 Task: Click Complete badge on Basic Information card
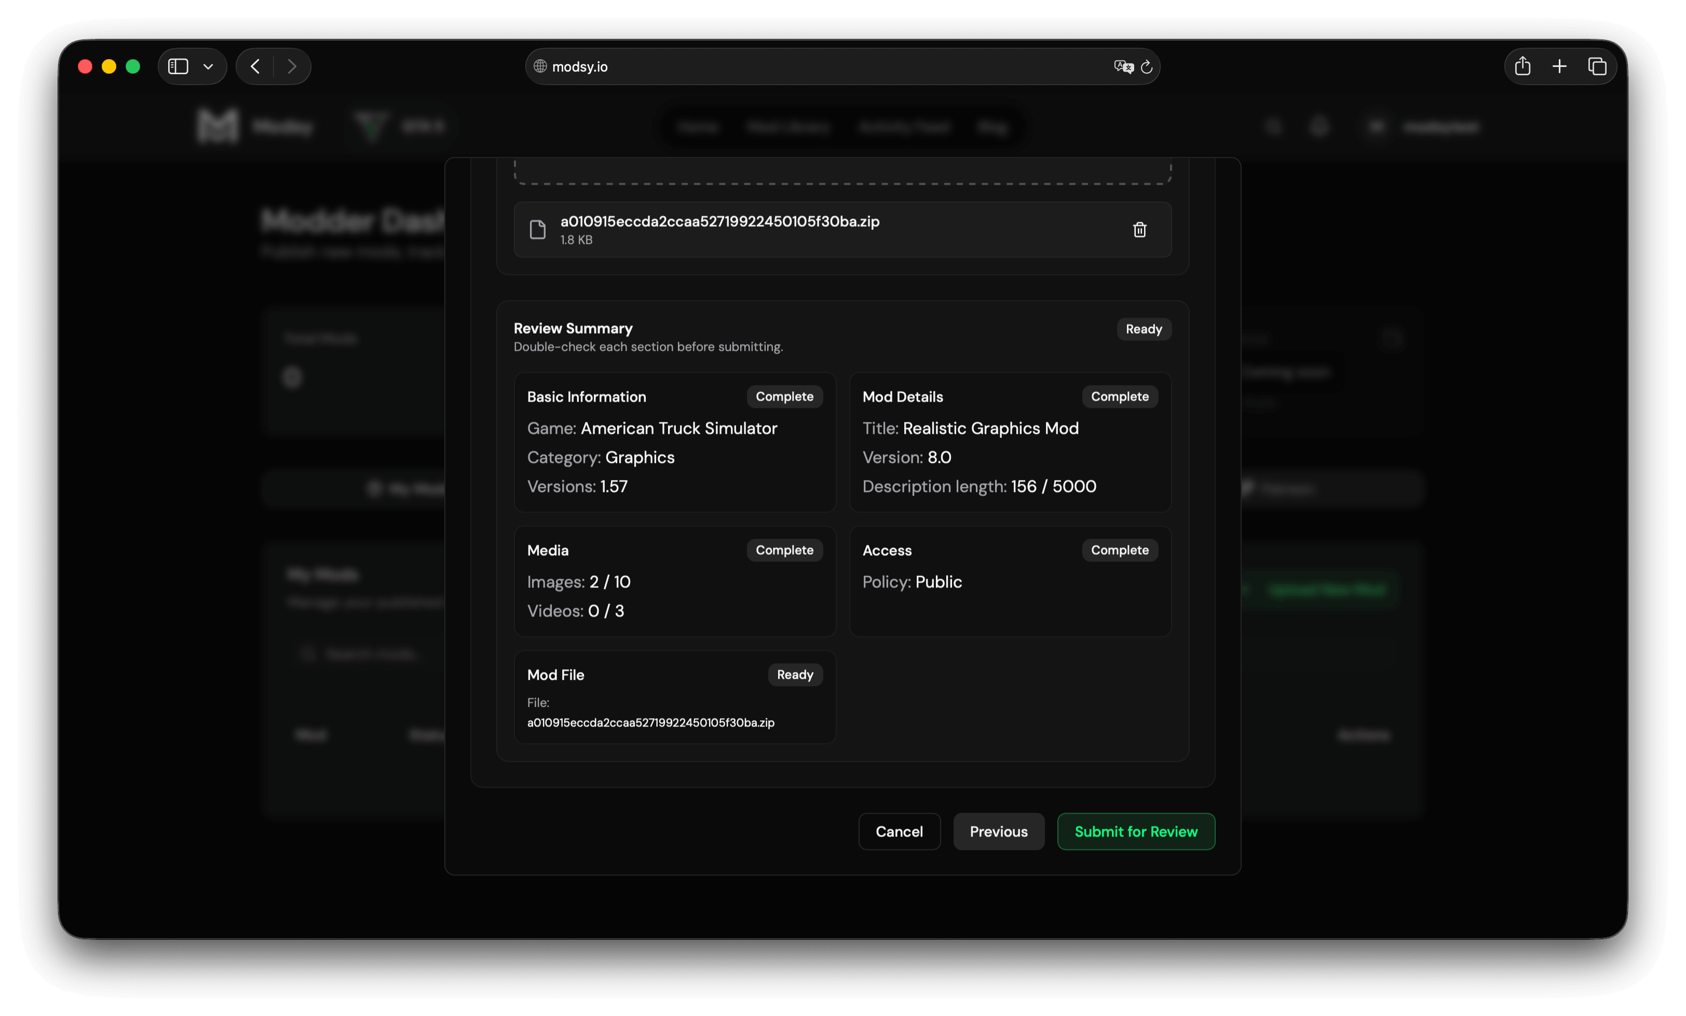[x=784, y=397]
